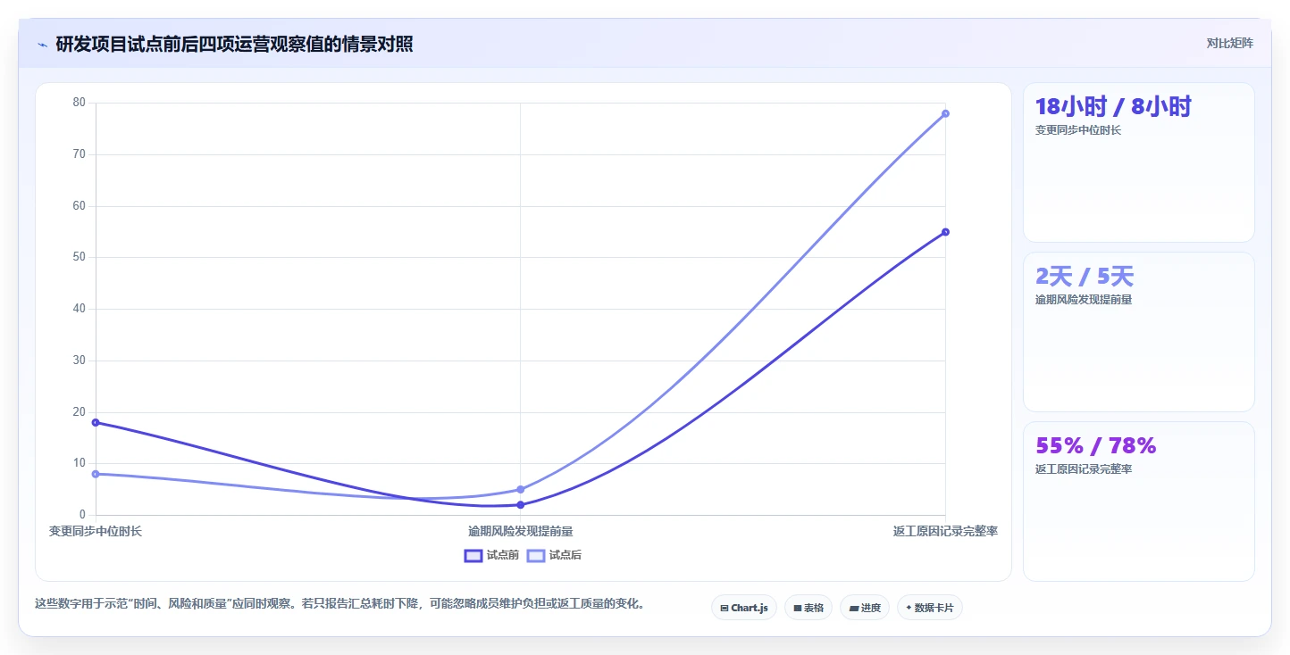Image resolution: width=1290 pixels, height=655 pixels.
Task: Click the 试点前 data point at 18
Action: tap(96, 422)
